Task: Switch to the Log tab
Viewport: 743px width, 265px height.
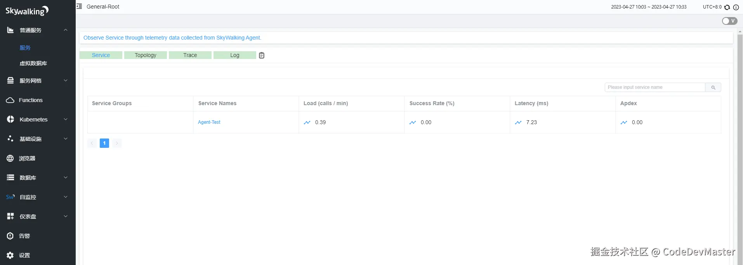Action: point(235,55)
